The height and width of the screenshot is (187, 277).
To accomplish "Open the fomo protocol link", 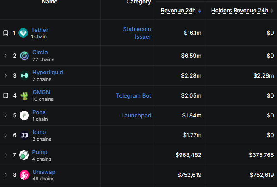I will point(39,132).
